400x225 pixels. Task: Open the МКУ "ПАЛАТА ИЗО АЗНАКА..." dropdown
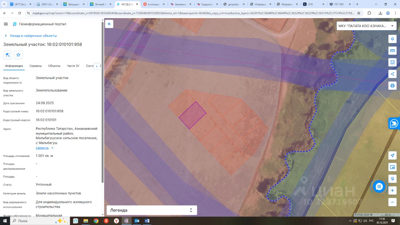[x=367, y=26]
